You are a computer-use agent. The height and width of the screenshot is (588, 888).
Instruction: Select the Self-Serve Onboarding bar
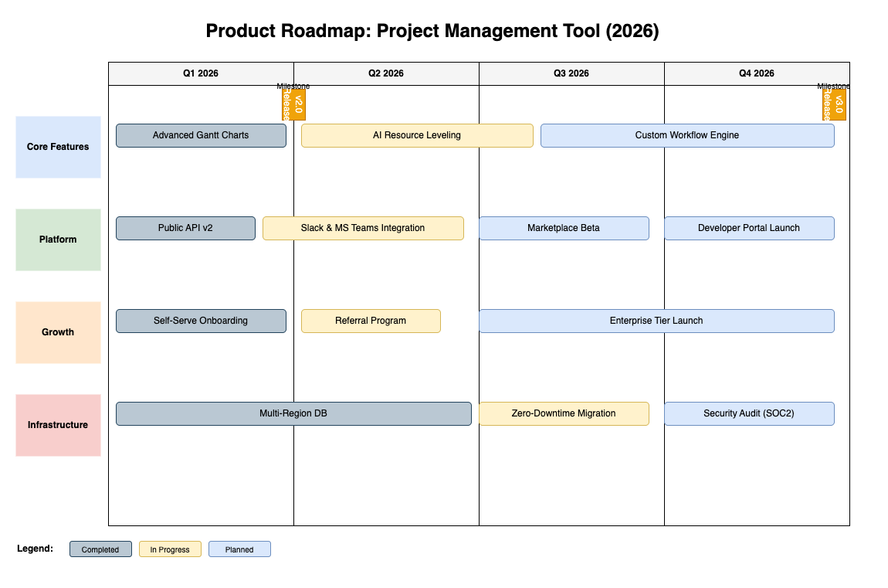(201, 321)
